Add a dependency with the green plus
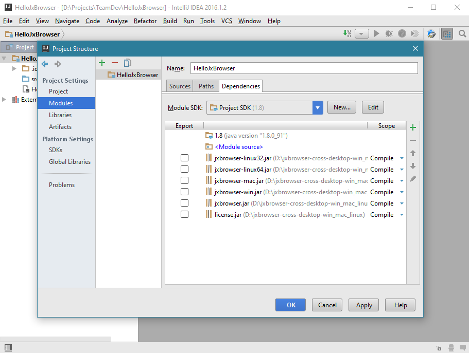The image size is (469, 353). point(413,127)
